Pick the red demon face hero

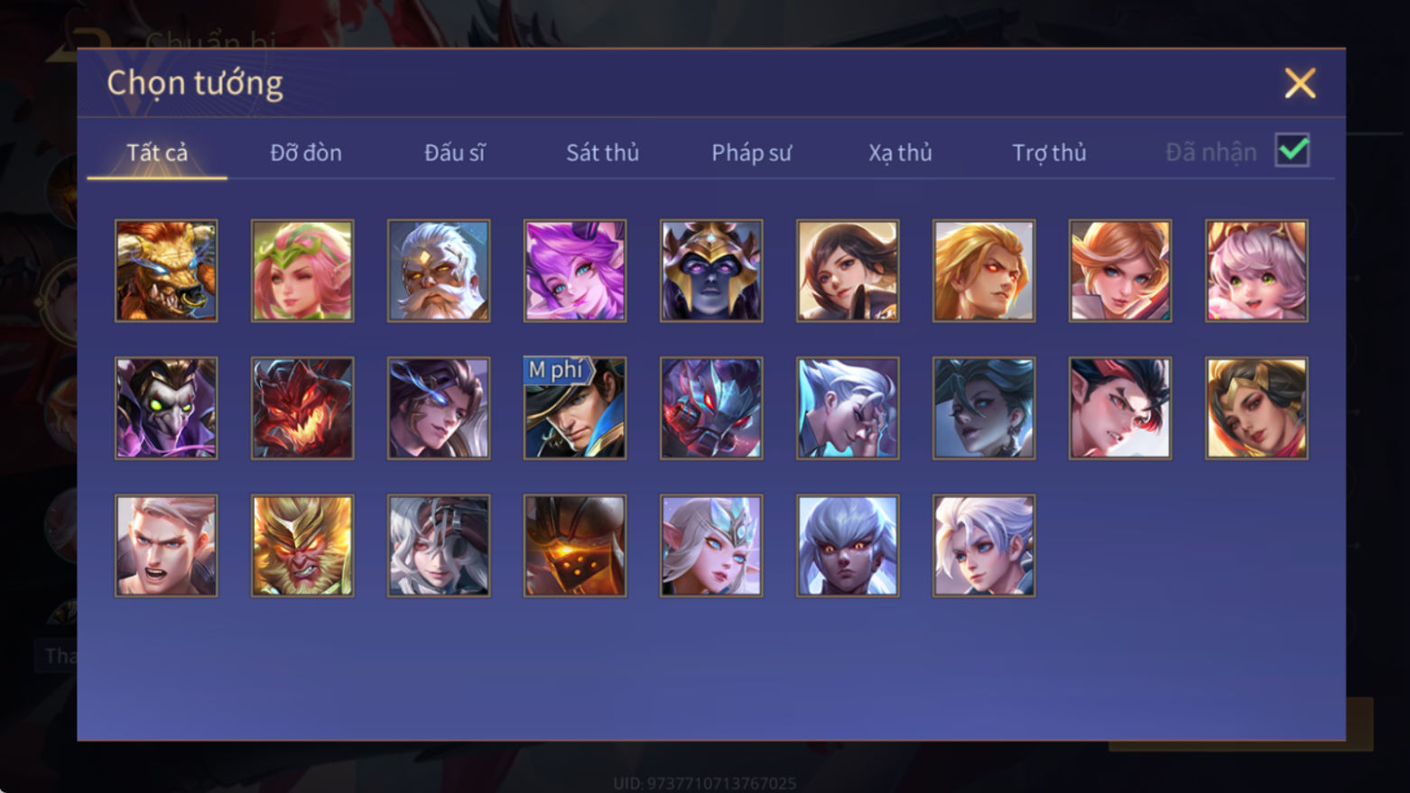[302, 408]
